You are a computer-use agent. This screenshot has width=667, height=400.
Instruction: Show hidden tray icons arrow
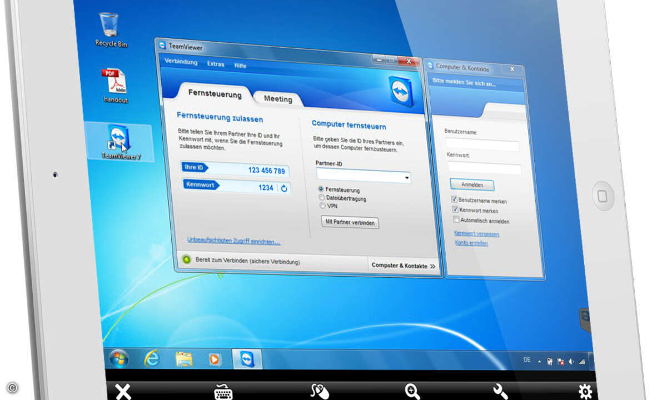pyautogui.click(x=540, y=361)
